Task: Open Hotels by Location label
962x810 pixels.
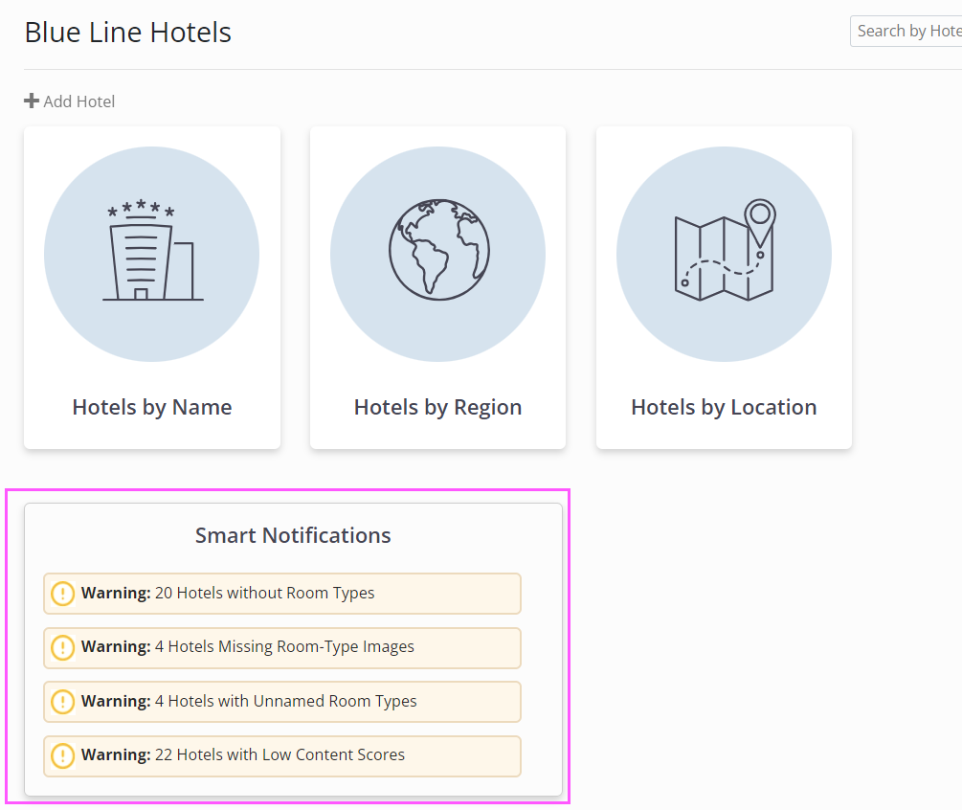Action: 724,407
